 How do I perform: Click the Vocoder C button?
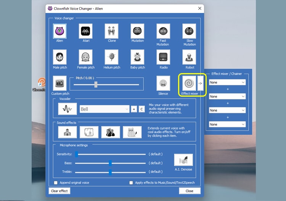[x=141, y=109]
